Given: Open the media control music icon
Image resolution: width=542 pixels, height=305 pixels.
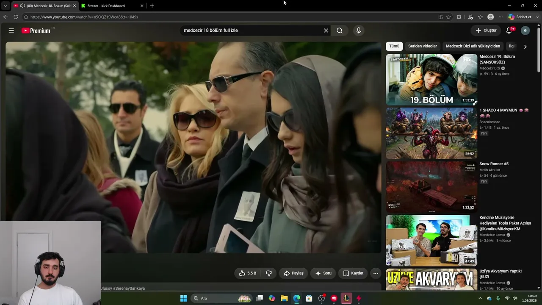Looking at the screenshot, I should point(470,17).
